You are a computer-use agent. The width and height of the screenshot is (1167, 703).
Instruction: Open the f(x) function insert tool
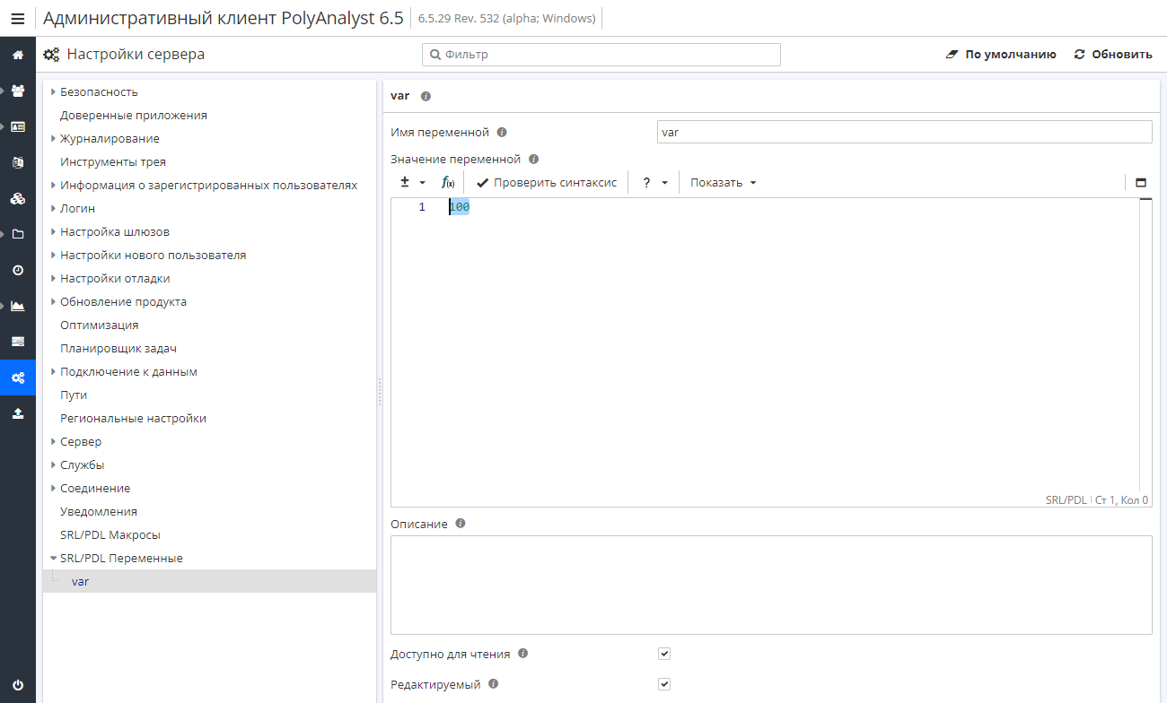pos(448,182)
